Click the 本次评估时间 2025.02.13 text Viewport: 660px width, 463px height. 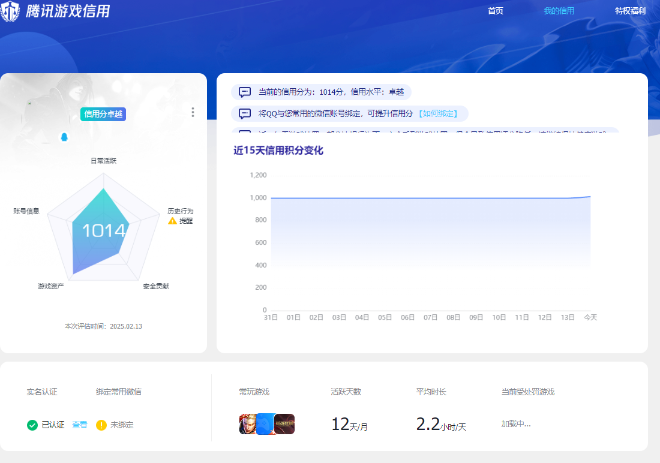[x=104, y=327]
